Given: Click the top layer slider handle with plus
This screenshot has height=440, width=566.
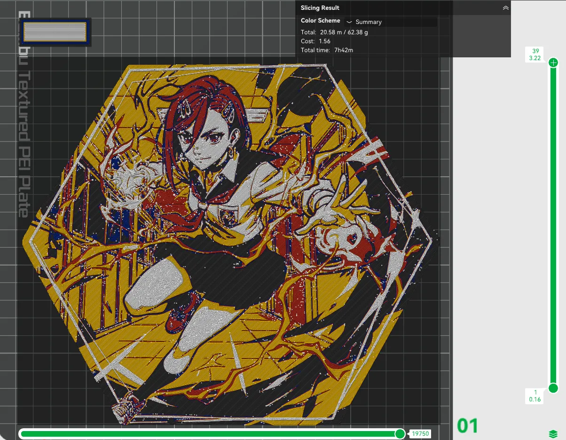Looking at the screenshot, I should pos(553,62).
